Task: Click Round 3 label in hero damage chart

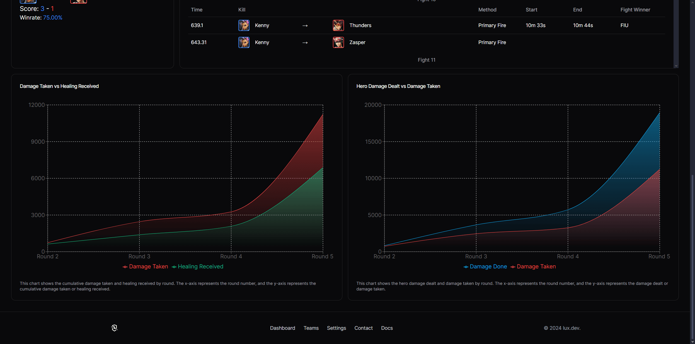Action: pyautogui.click(x=476, y=256)
